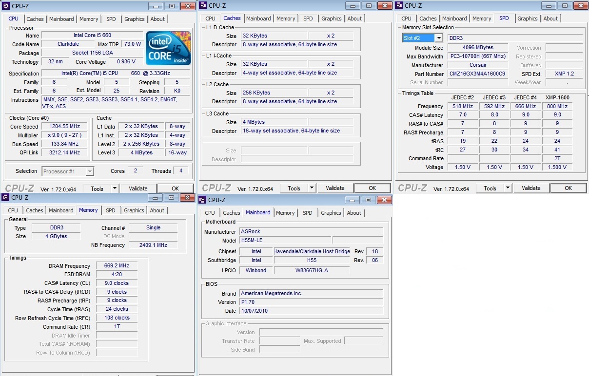The image size is (589, 376).
Task: Open About tab in the ASRock Mainboard window
Action: (354, 213)
